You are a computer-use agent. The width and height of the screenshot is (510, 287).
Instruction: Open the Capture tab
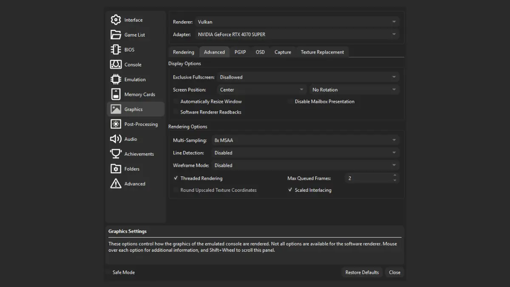pyautogui.click(x=283, y=52)
